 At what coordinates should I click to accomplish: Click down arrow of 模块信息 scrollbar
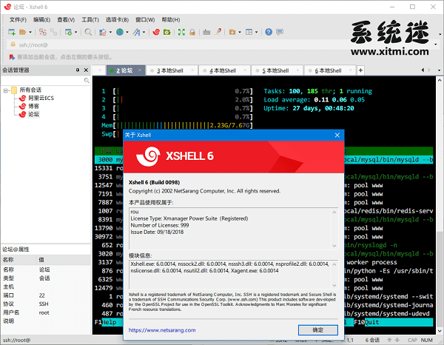[x=334, y=285]
